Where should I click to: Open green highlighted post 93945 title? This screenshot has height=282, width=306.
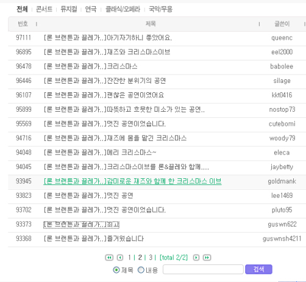[132, 181]
